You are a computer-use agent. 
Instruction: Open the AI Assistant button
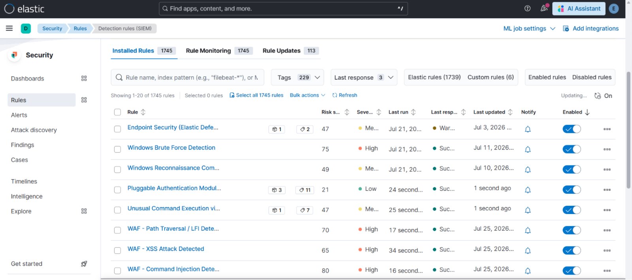click(579, 9)
